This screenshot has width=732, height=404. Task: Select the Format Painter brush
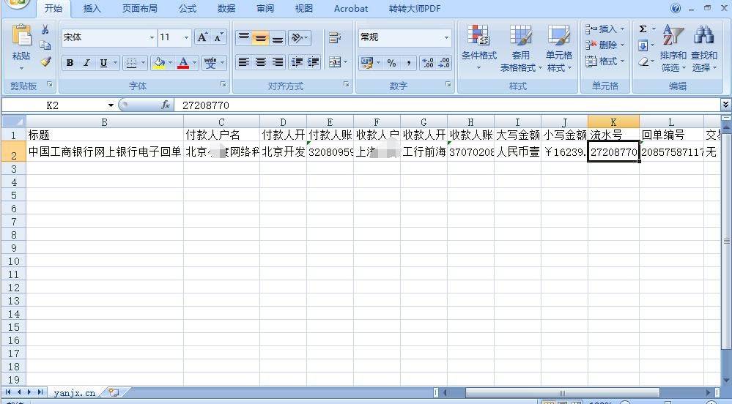click(45, 61)
